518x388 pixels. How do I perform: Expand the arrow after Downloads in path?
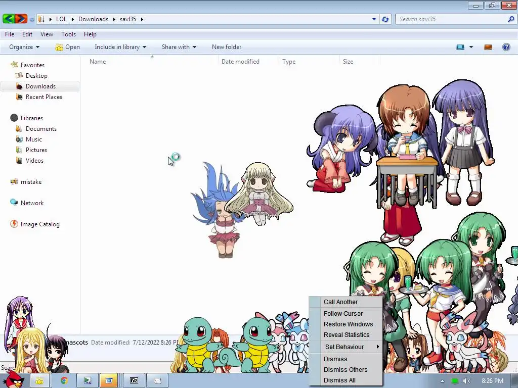114,19
